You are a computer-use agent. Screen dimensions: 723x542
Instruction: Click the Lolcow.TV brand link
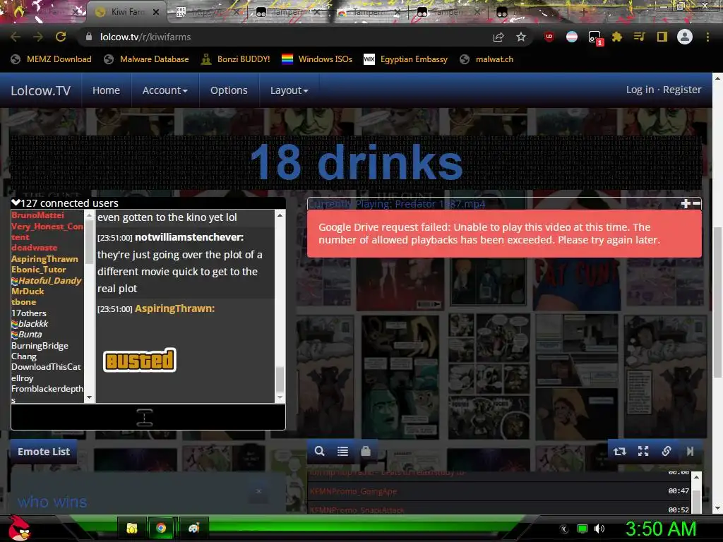[x=40, y=90]
